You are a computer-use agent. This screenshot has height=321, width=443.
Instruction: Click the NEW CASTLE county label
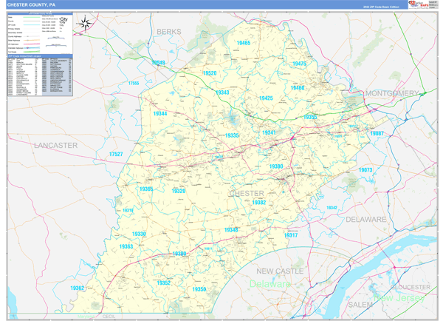tap(280, 271)
